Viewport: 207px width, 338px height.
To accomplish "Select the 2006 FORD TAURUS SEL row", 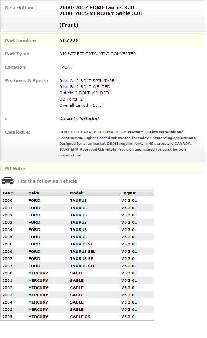I will tap(77, 251).
